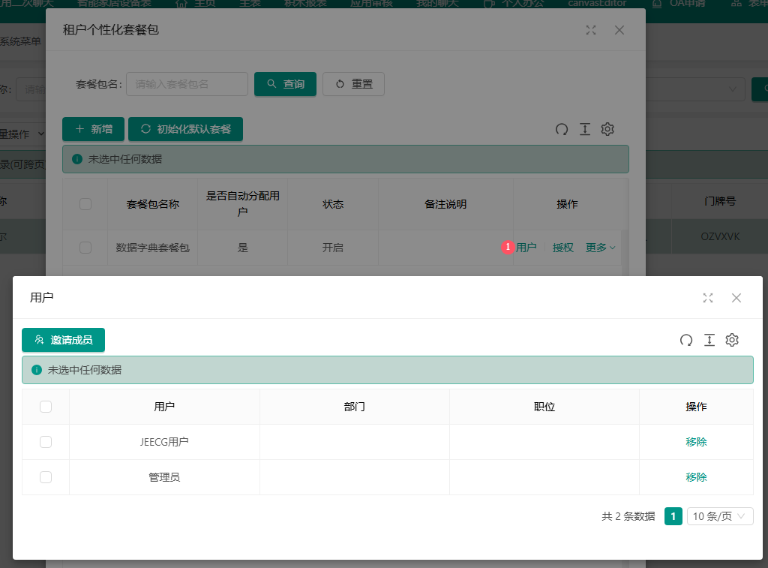
Task: Toggle fullscreen for the 用户 dialog
Action: (708, 298)
